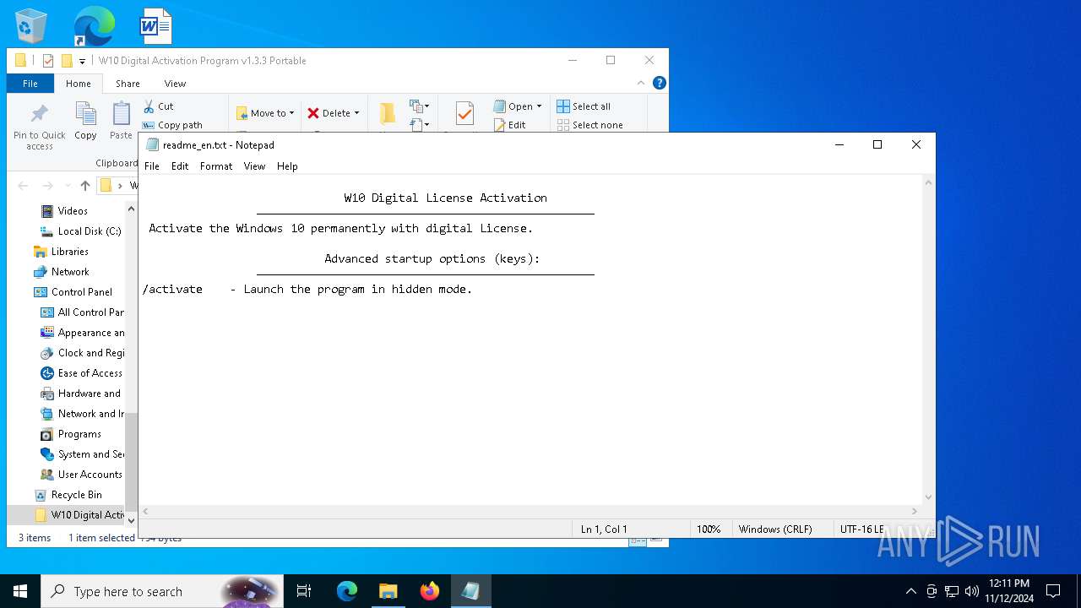
Task: Click the Paste button in ribbon
Action: (121, 121)
